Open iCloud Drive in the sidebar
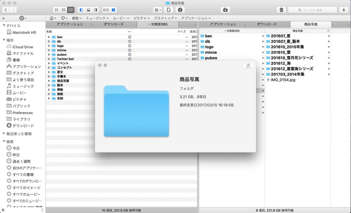 tap(23, 47)
